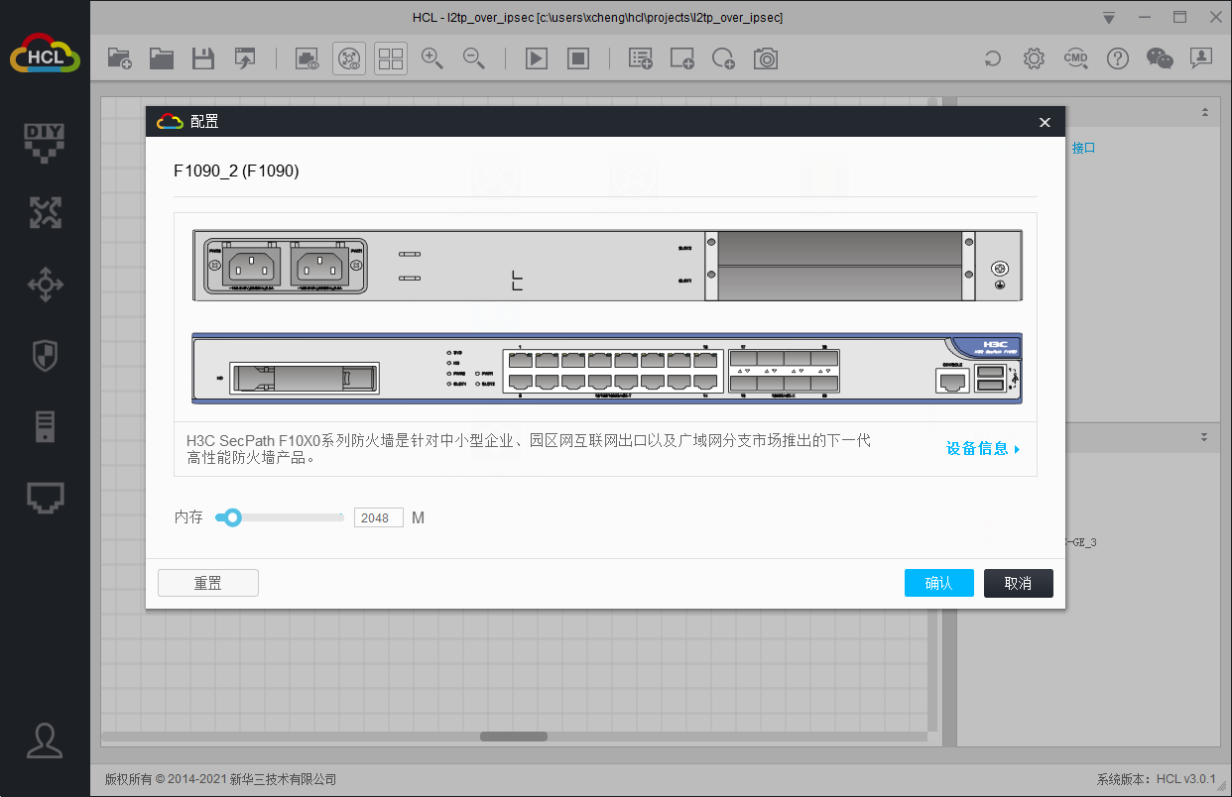Click the 系统版本 HCL v3.0.1 status text
The width and height of the screenshot is (1232, 797).
[x=1156, y=779]
